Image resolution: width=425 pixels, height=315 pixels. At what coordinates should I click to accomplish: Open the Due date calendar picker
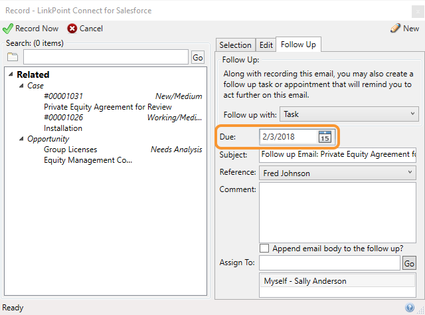click(x=325, y=136)
